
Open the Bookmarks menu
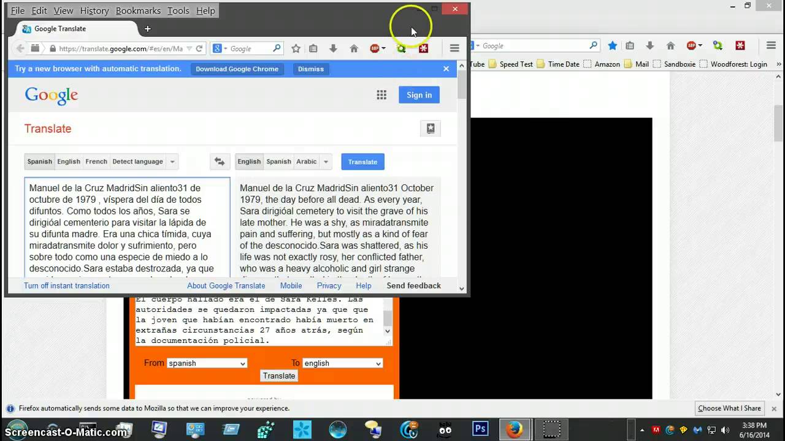tap(138, 10)
